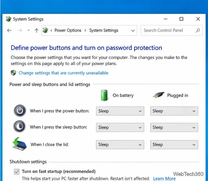Click the 'On battery' column label
The height and width of the screenshot is (181, 208).
coord(123,96)
